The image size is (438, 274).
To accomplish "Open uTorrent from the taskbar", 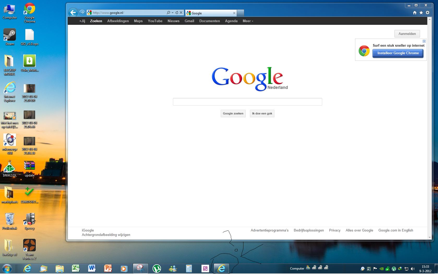I will [157, 268].
